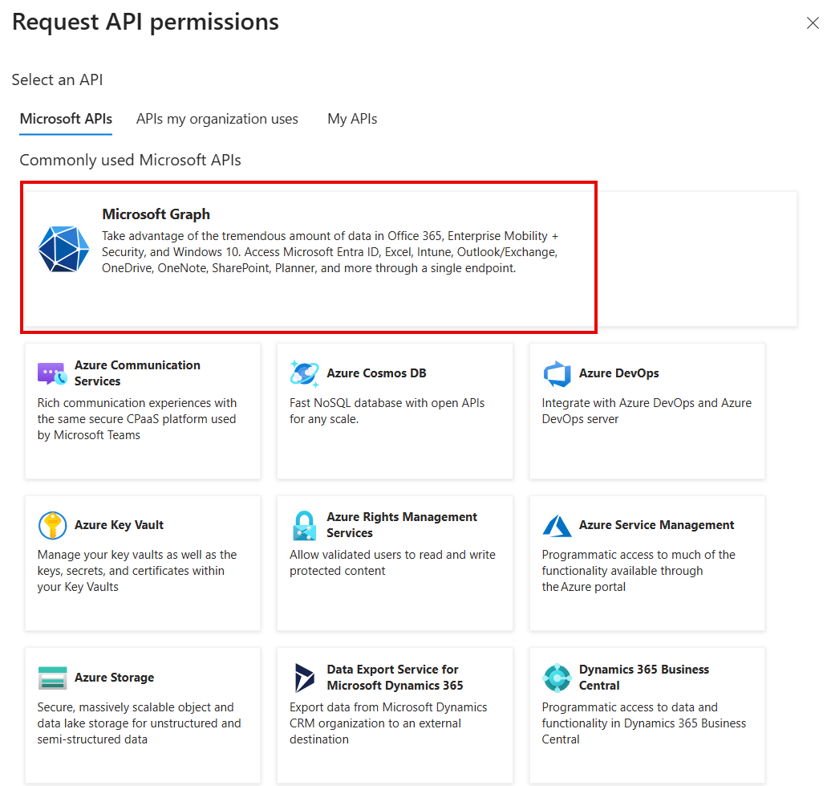
Task: Open the APIs my organization uses tab
Action: (217, 118)
